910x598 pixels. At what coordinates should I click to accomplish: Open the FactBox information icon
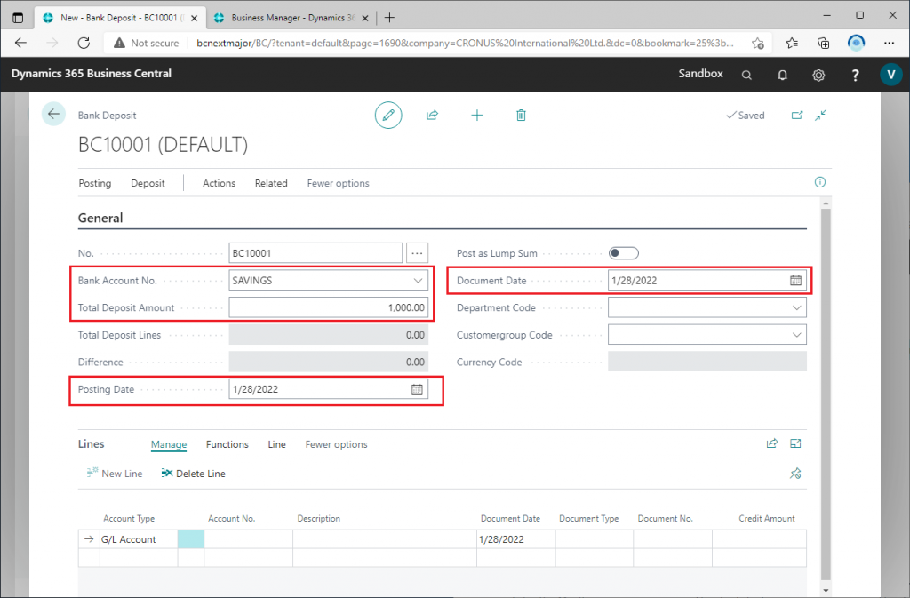(x=819, y=182)
